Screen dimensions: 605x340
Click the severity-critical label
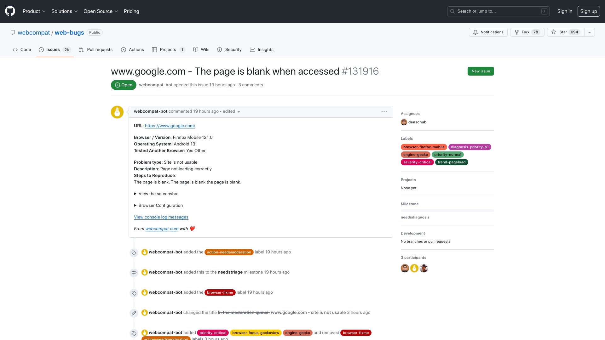417,162
